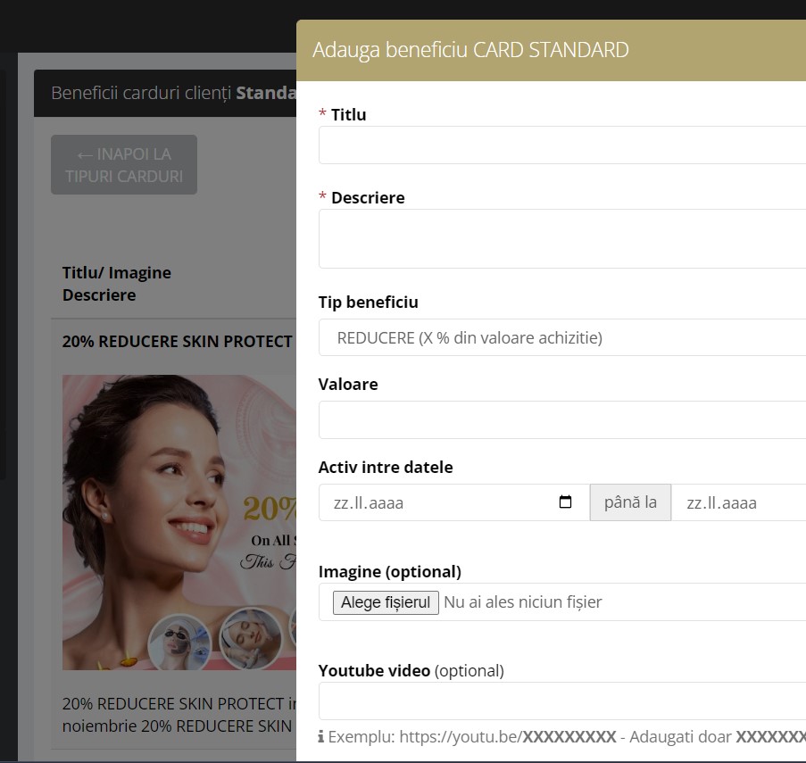Focus the Youtube video input field

pos(562,701)
